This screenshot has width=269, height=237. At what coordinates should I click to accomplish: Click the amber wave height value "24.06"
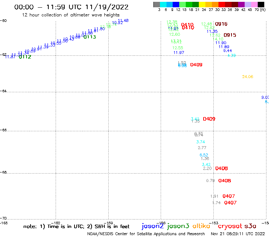pyautogui.click(x=248, y=77)
